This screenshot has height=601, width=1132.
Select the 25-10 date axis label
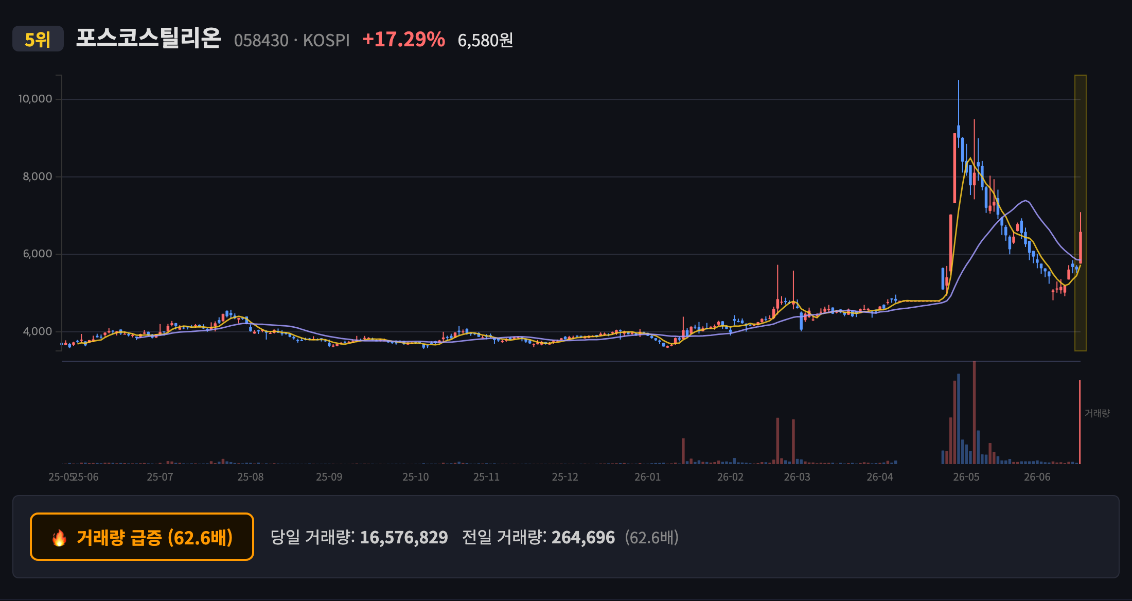click(x=416, y=477)
